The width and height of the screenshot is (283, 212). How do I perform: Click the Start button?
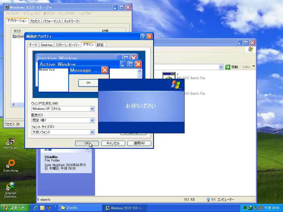[15, 208]
